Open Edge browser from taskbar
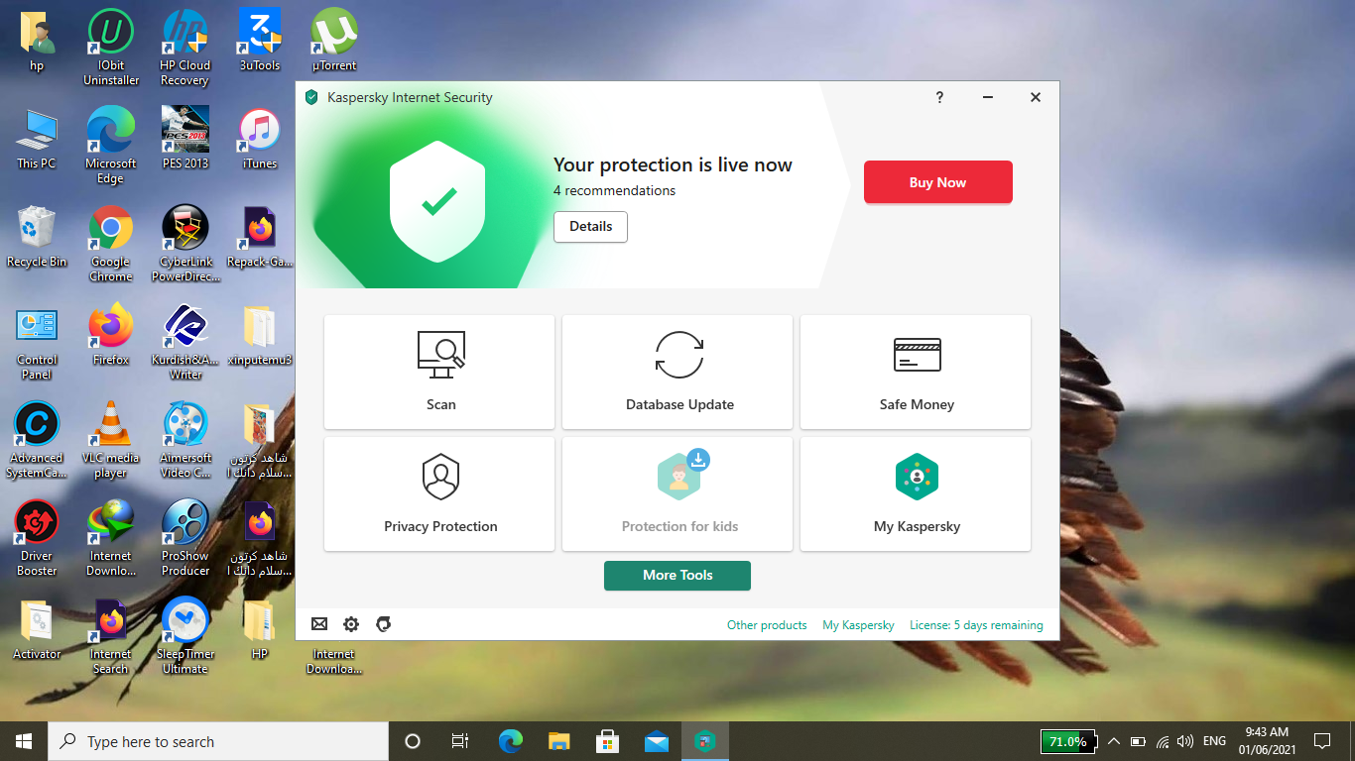This screenshot has height=761, width=1355. point(510,741)
